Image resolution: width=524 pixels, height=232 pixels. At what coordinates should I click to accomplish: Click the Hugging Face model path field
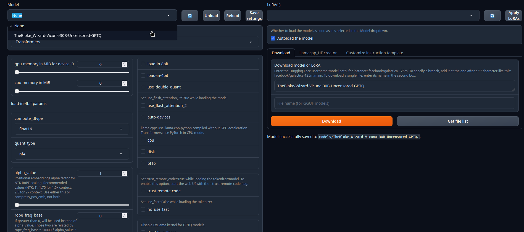pos(394,86)
